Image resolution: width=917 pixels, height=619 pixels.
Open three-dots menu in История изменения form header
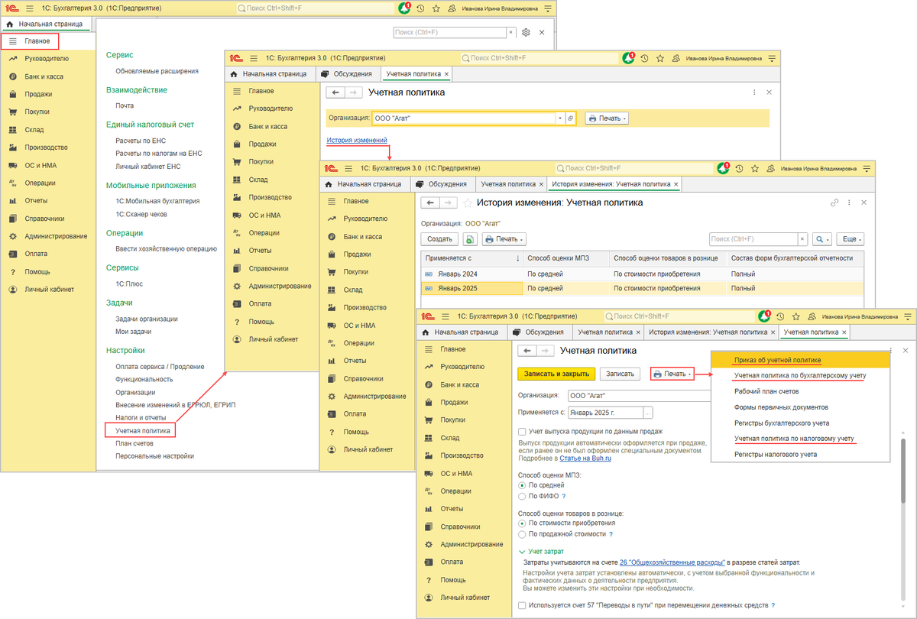pyautogui.click(x=850, y=203)
